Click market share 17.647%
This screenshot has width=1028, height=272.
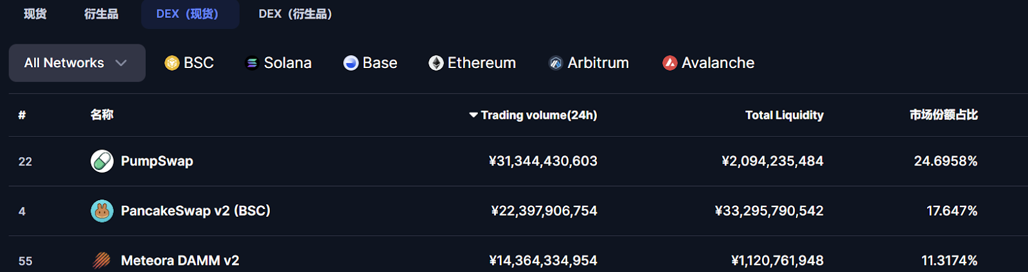click(952, 211)
